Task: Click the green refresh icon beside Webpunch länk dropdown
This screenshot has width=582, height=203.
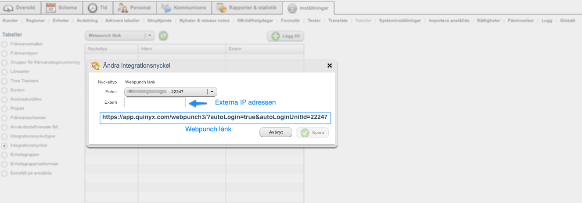Action: (163, 36)
